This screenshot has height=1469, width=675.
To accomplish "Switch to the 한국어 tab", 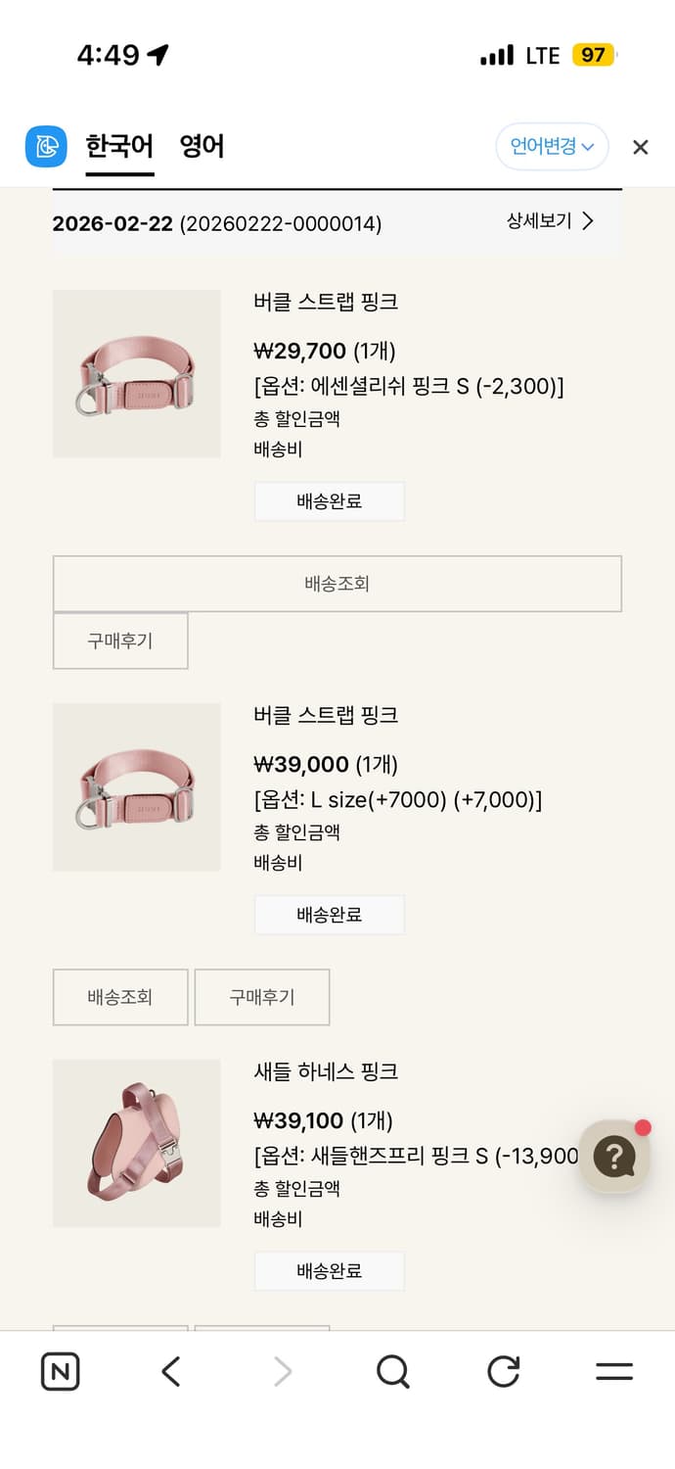I will pos(119,146).
